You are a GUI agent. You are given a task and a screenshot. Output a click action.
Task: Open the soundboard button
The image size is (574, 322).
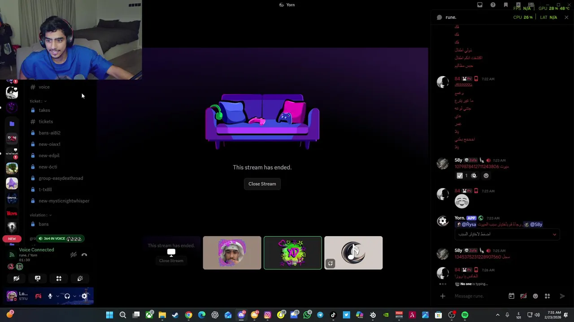click(80, 278)
